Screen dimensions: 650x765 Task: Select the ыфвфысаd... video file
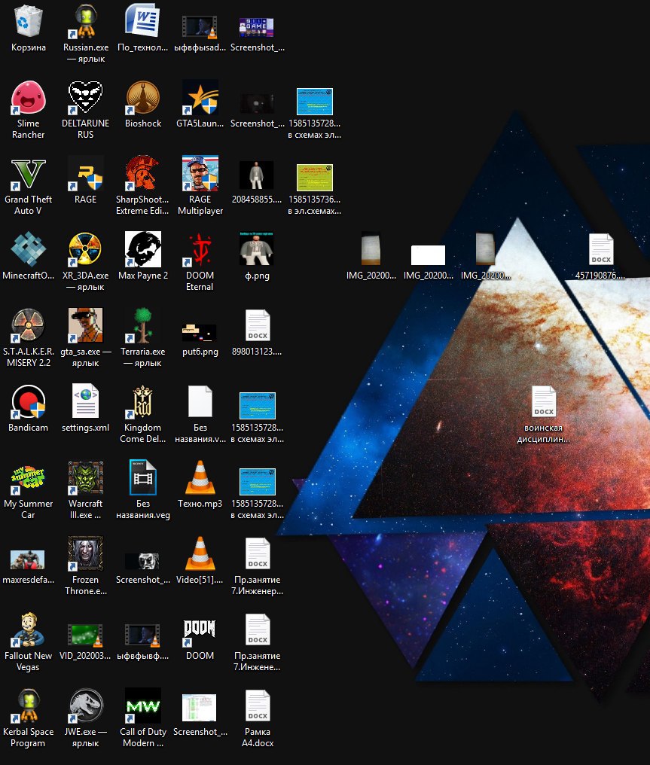pos(200,27)
